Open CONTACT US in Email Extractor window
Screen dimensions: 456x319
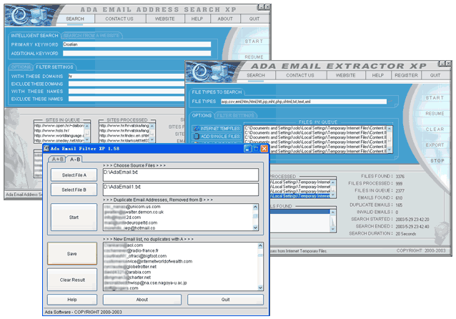pyautogui.click(x=300, y=75)
